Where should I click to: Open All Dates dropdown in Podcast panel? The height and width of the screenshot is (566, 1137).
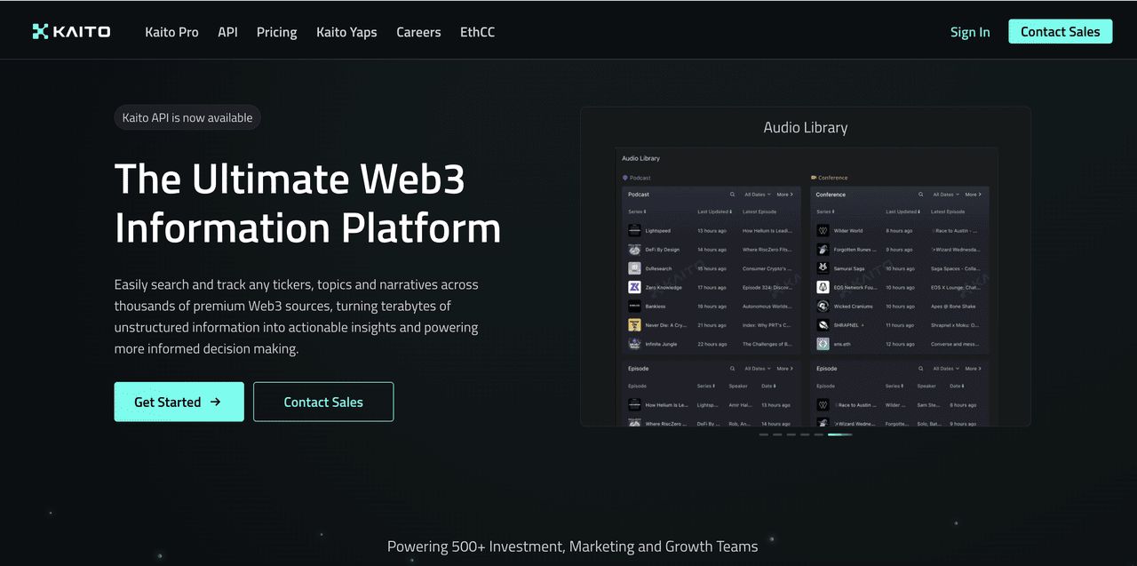click(757, 195)
